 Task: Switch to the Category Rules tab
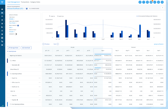35,2
